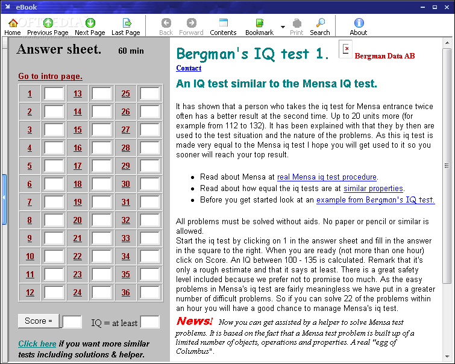This screenshot has height=364, width=455.
Task: Click answer box for problem 10
Action: point(54,256)
